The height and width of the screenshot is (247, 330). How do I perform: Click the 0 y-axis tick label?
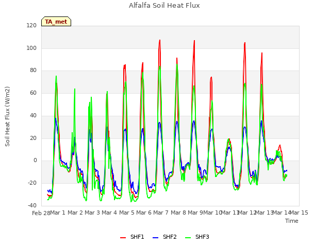point(35,161)
